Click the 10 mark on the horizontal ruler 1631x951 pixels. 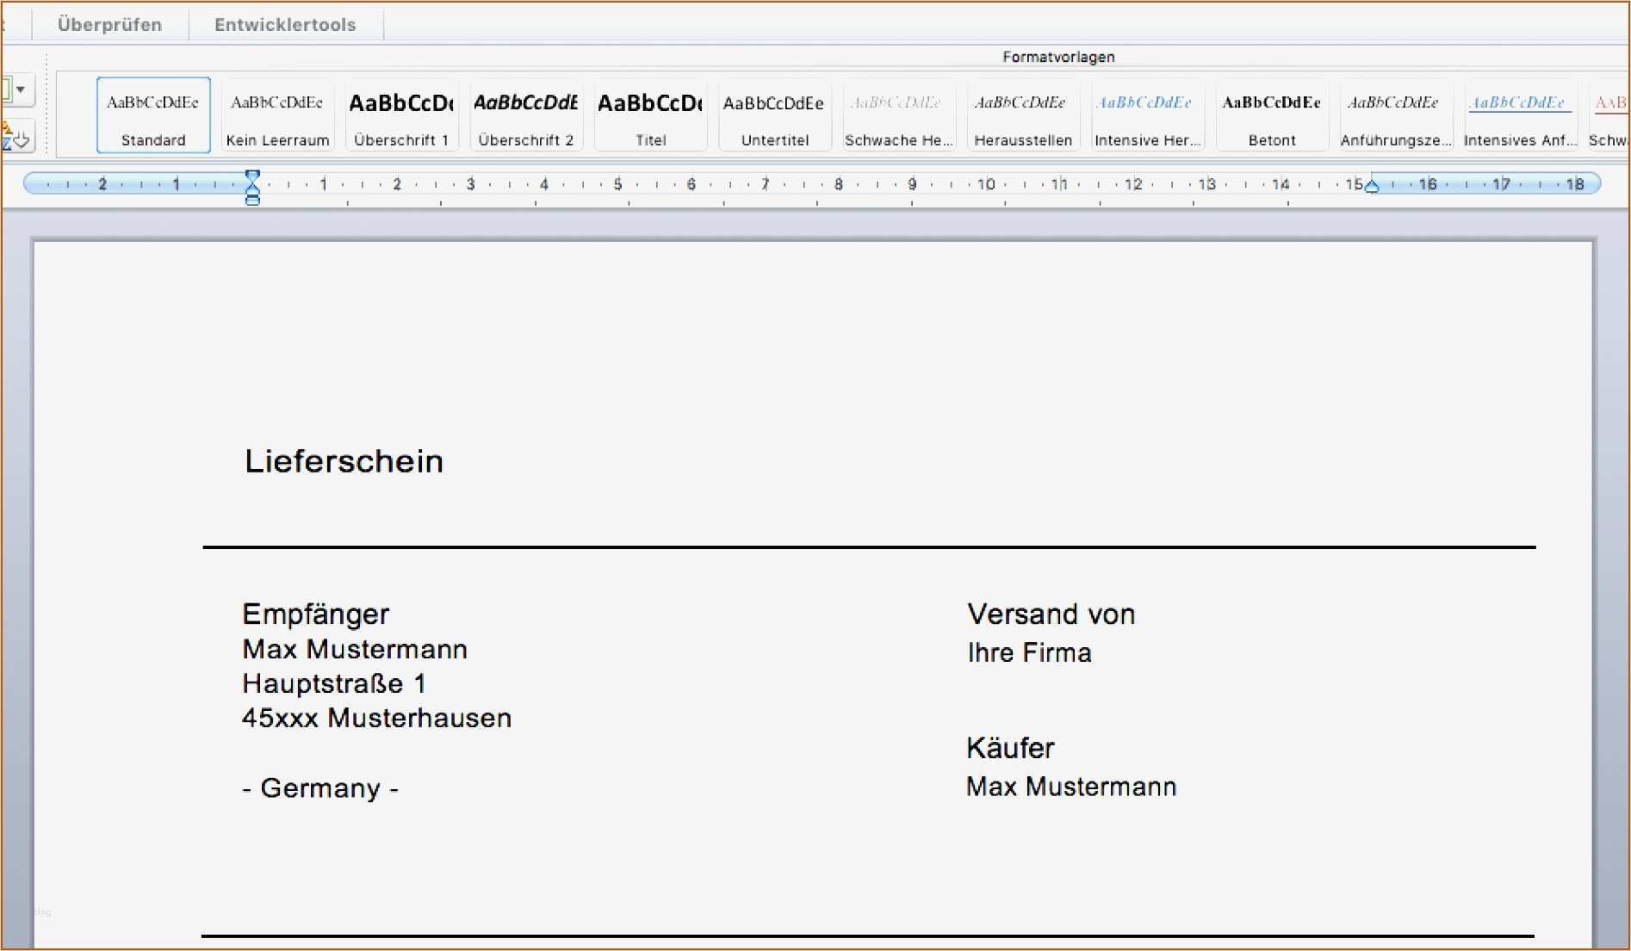pos(987,183)
